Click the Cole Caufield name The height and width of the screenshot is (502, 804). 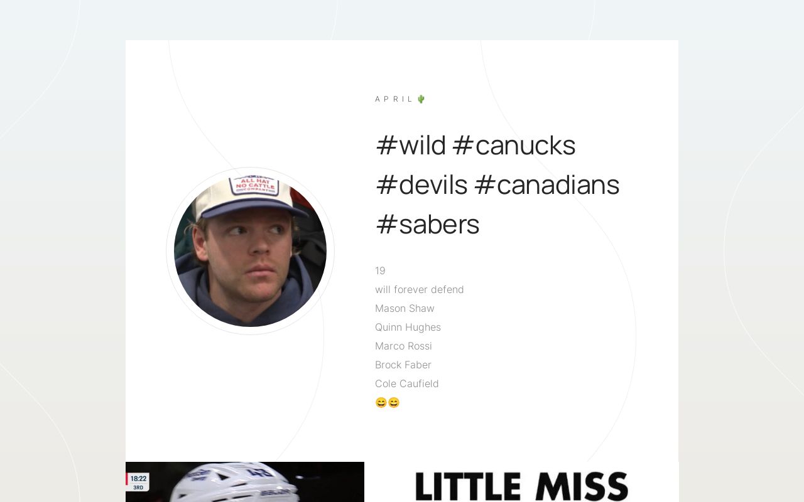(x=407, y=384)
